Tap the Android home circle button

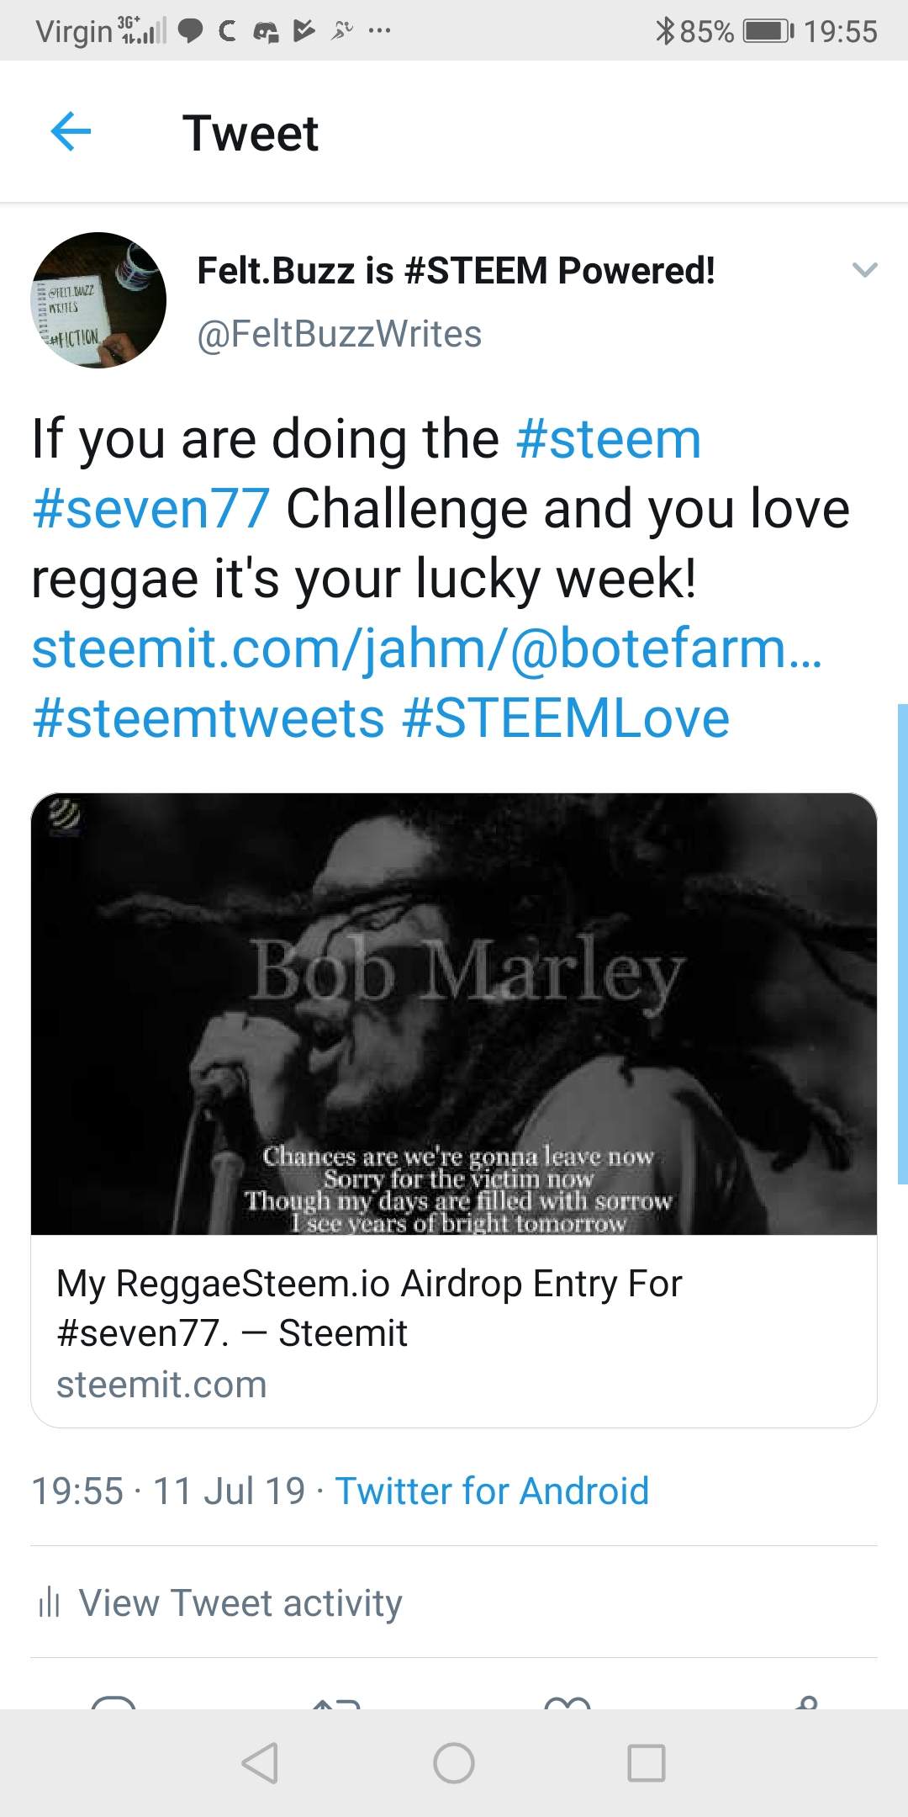[454, 1762]
